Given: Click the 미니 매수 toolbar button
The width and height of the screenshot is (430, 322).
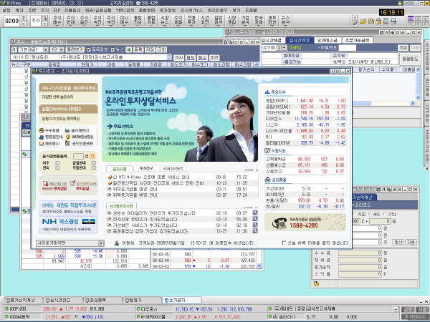Looking at the screenshot, I should pyautogui.click(x=124, y=21).
